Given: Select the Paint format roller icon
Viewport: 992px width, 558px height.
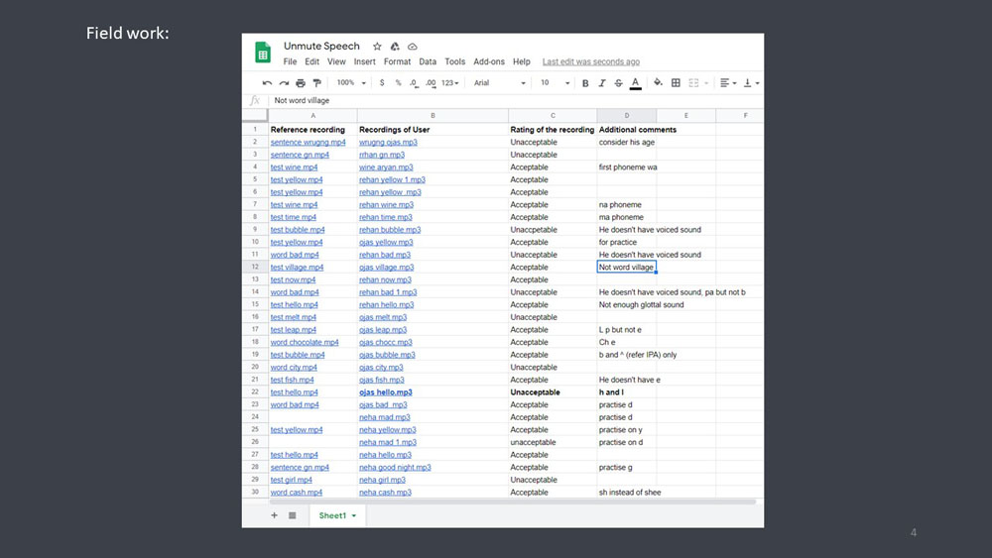Looking at the screenshot, I should (317, 83).
